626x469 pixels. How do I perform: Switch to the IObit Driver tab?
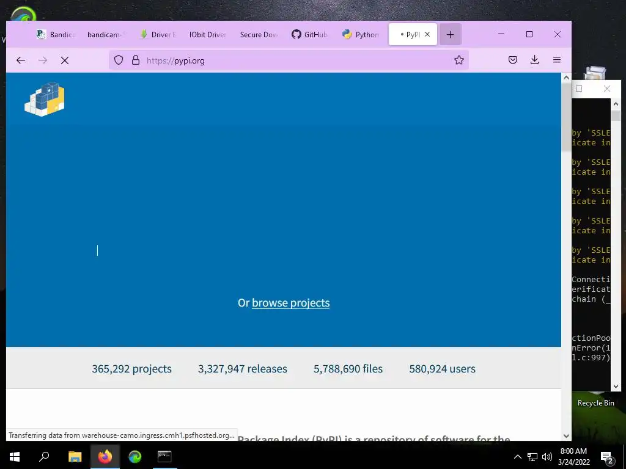208,35
